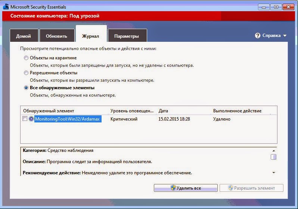Select the Все обнаруженные элементы radio button
This screenshot has height=209, width=298.
[26, 88]
